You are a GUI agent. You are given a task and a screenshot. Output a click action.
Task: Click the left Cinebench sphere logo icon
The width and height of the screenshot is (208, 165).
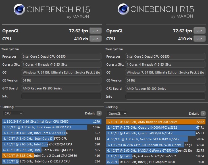pyautogui.click(x=19, y=9)
